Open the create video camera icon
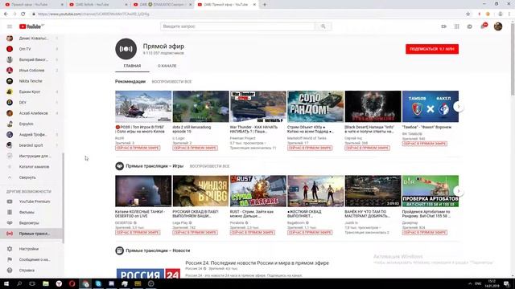515x289 pixels. pyautogui.click(x=443, y=26)
